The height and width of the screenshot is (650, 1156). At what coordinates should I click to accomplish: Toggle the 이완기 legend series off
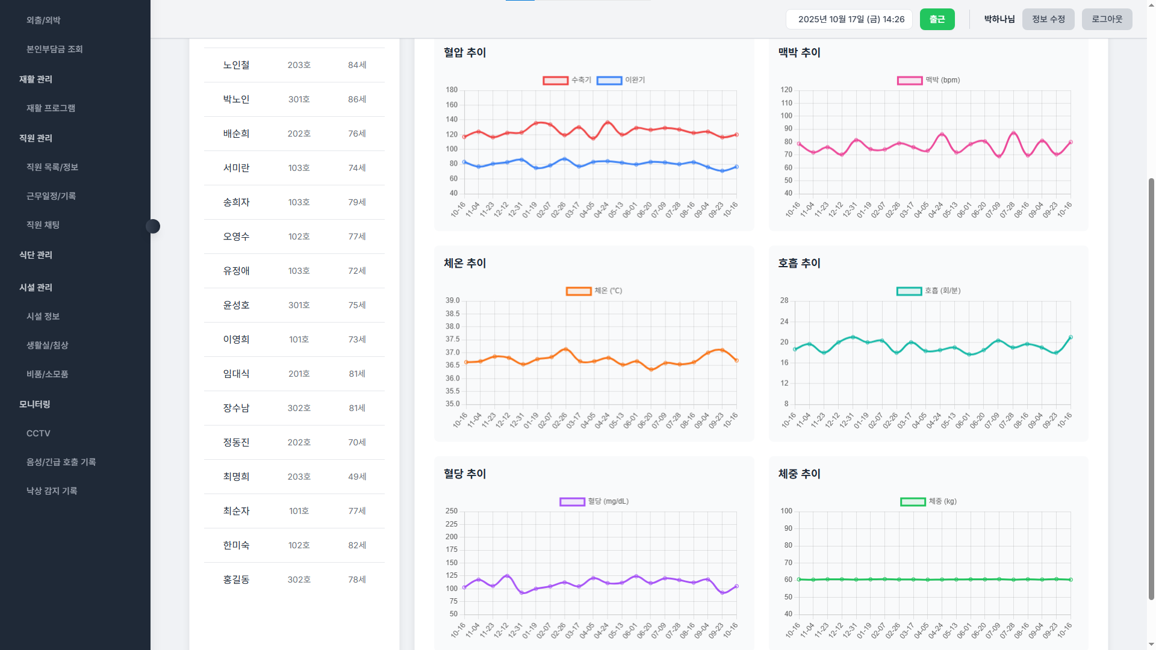[621, 80]
